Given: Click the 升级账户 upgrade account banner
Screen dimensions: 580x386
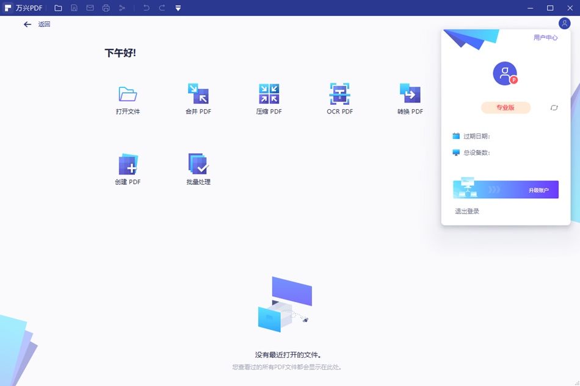Looking at the screenshot, I should (504, 189).
